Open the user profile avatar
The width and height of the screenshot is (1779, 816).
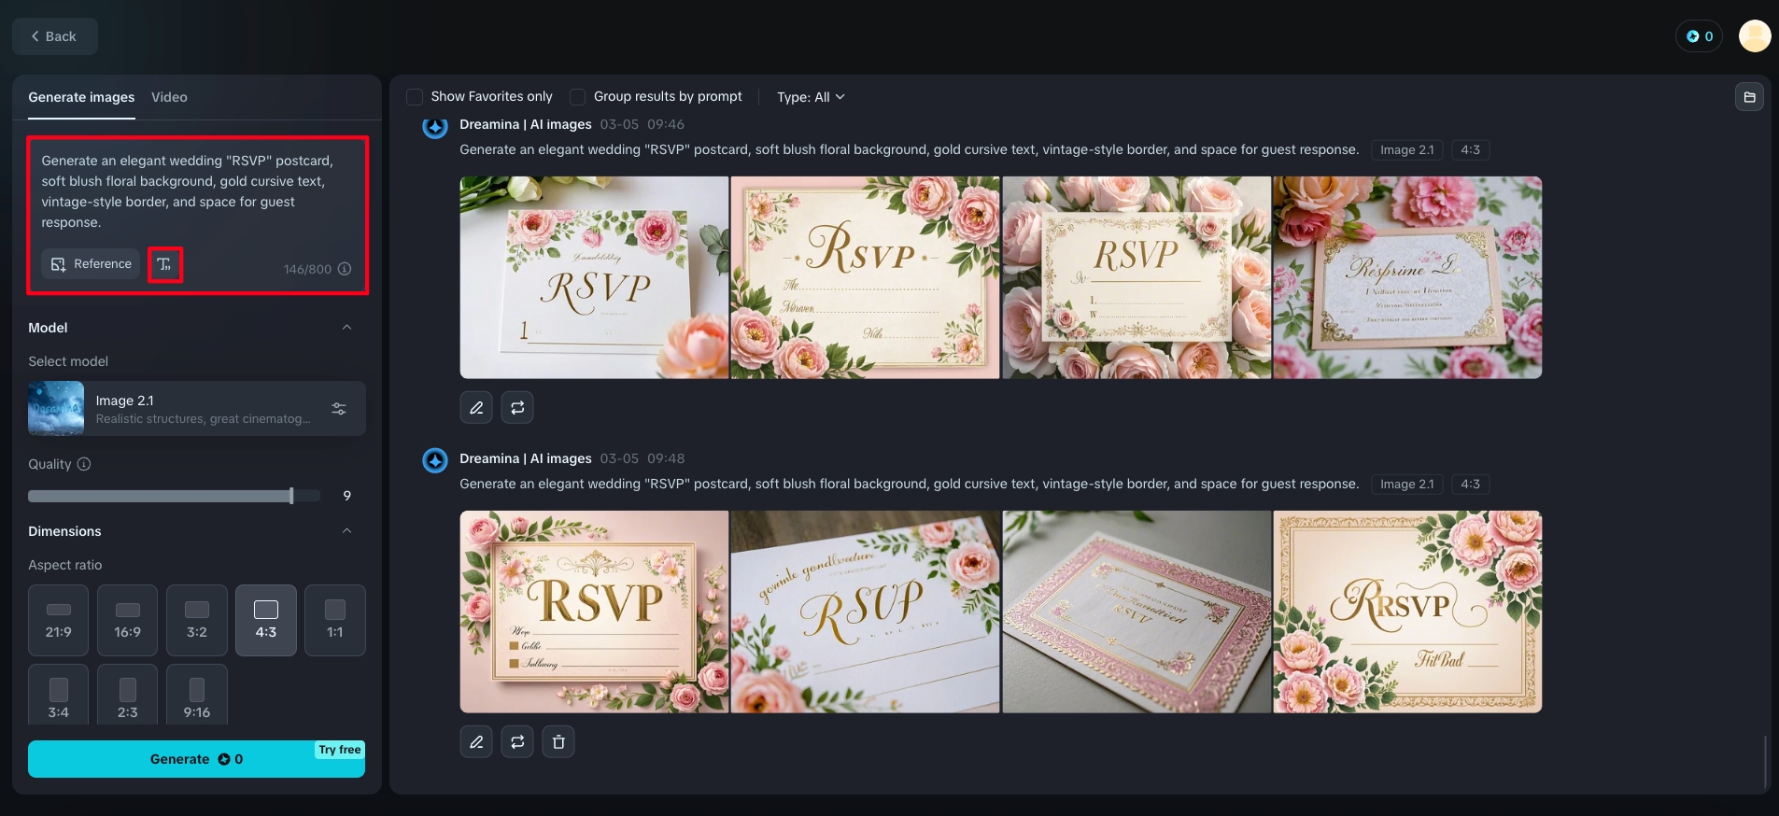coord(1754,36)
